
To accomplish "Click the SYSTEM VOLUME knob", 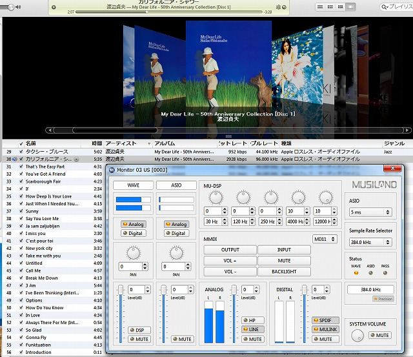I will pos(358,336).
